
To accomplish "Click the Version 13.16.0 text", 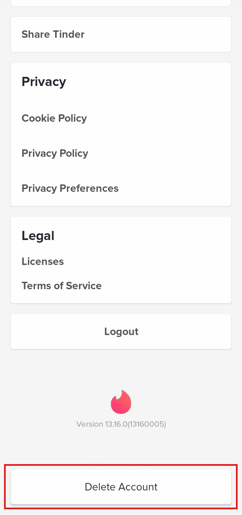I will [x=101, y=424].
